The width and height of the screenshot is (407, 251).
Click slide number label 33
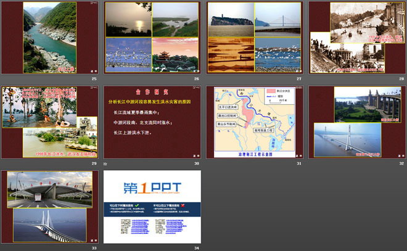click(94, 248)
